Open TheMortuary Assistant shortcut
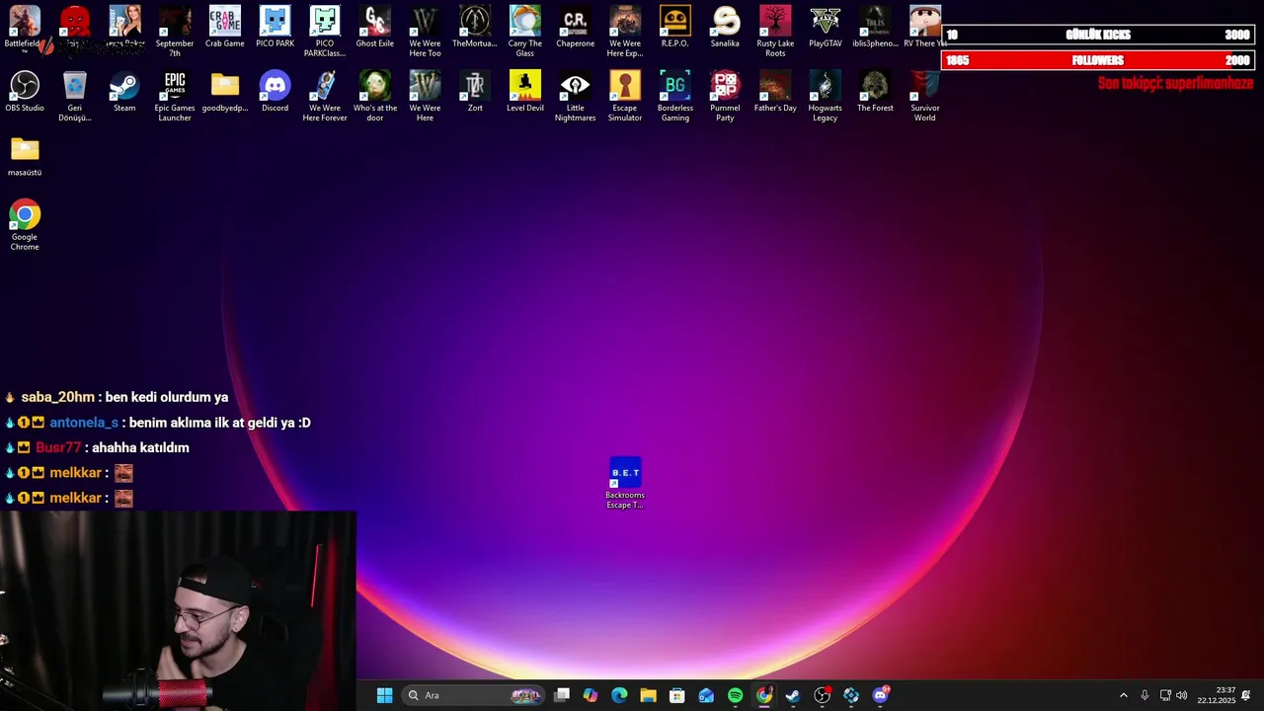 (475, 27)
